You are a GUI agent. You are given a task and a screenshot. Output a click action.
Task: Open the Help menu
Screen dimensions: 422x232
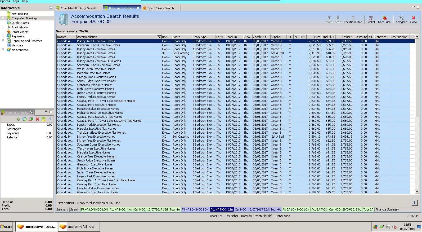(25, 1)
